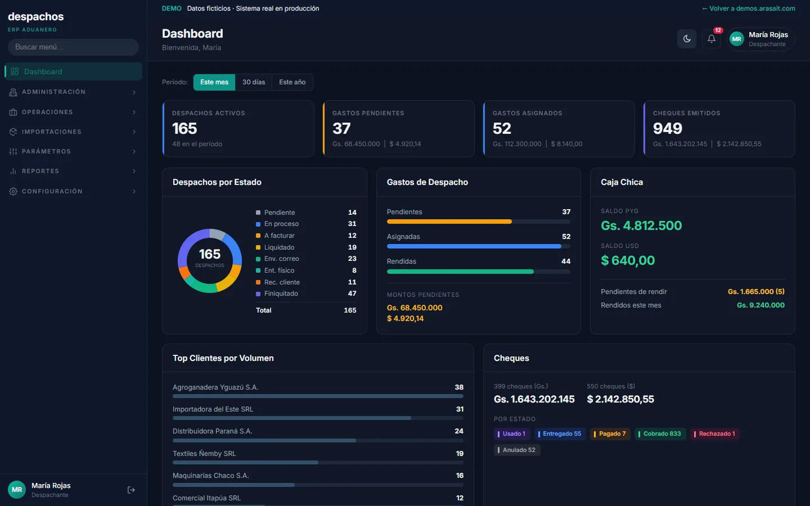Screen dimensions: 810x506
Task: Click the Entregado 55 cheque status badge
Action: [560, 434]
